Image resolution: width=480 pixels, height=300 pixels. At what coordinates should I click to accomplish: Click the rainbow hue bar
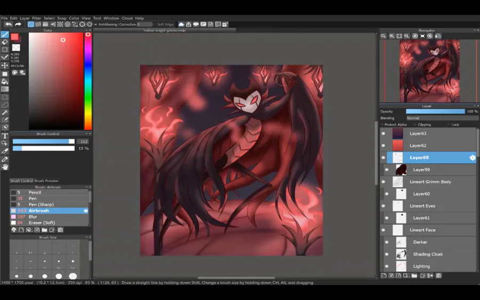(88, 81)
